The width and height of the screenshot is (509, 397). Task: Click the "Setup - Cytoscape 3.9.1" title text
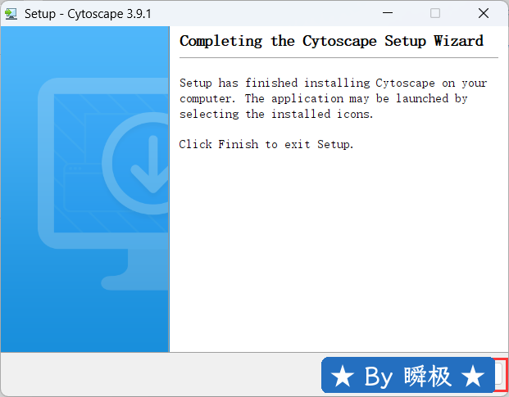click(88, 14)
